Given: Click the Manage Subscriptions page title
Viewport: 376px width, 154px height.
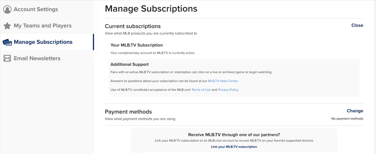Looking at the screenshot, I should click(x=151, y=9).
